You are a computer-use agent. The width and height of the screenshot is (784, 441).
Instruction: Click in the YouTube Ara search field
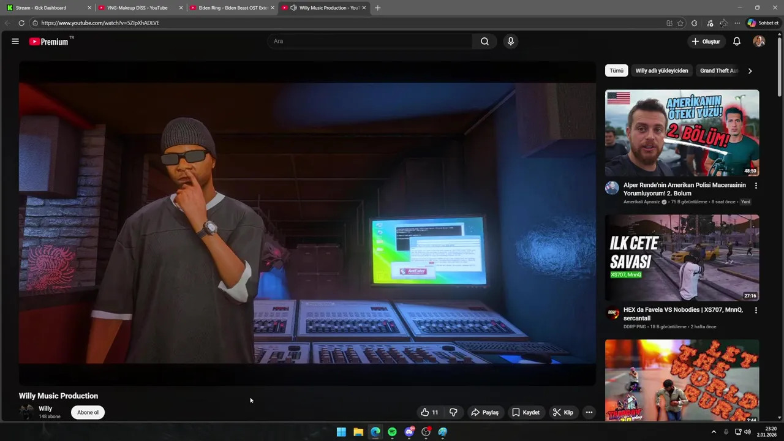(x=370, y=42)
